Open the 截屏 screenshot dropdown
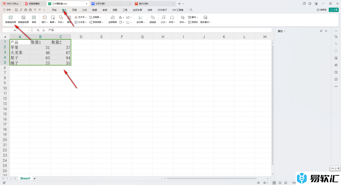This screenshot has width=341, height=185. (x=53, y=19)
